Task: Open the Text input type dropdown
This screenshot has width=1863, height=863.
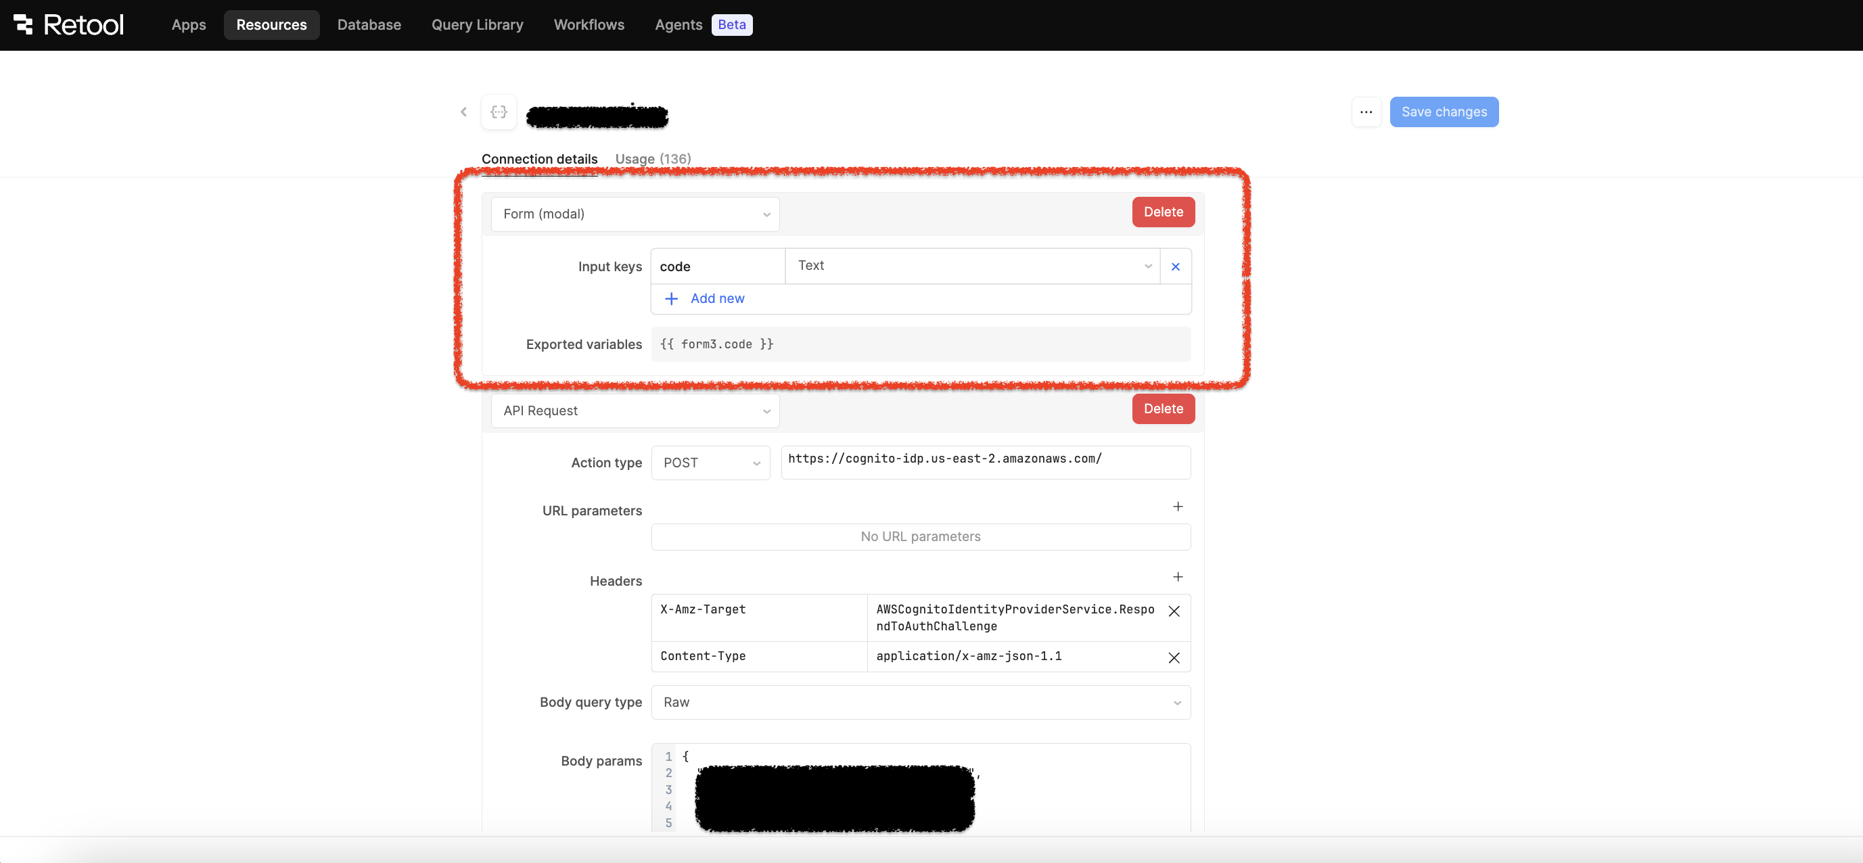Action: [972, 266]
